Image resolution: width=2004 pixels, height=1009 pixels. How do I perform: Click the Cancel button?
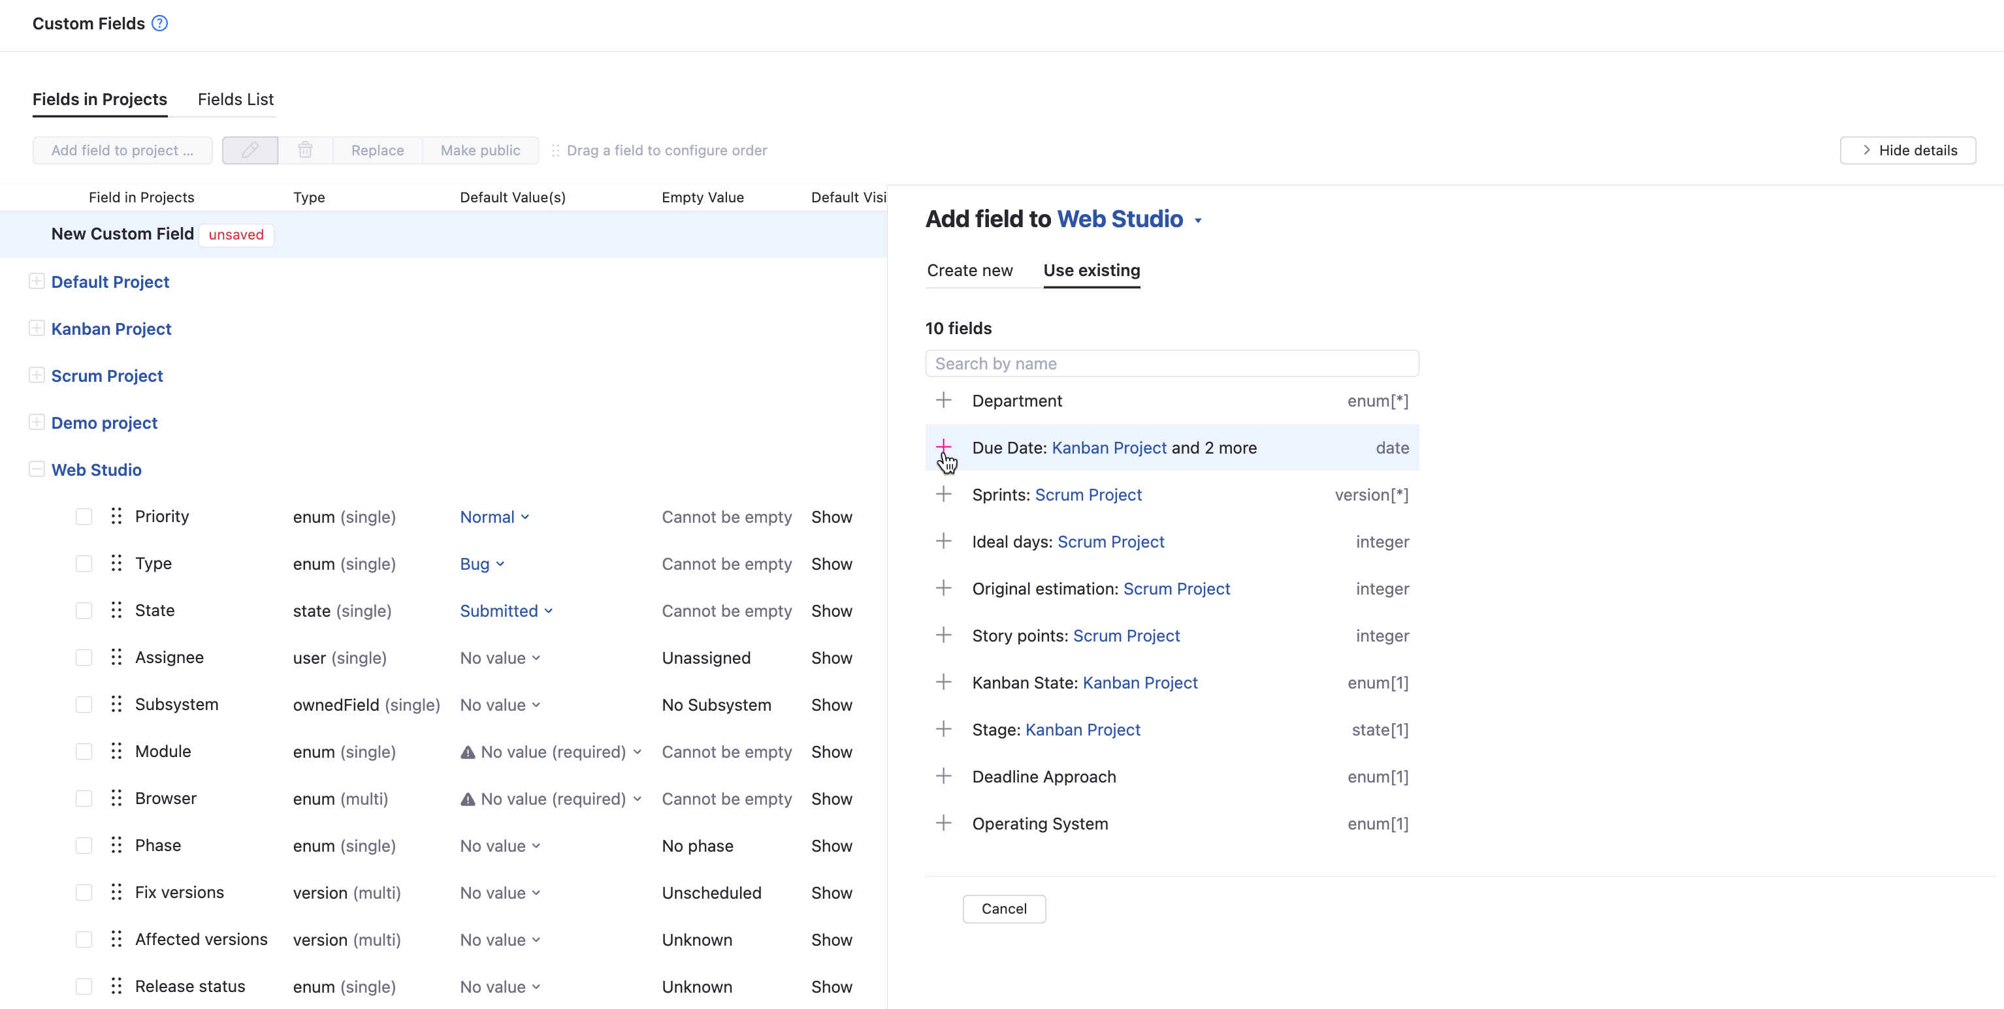tap(1003, 908)
